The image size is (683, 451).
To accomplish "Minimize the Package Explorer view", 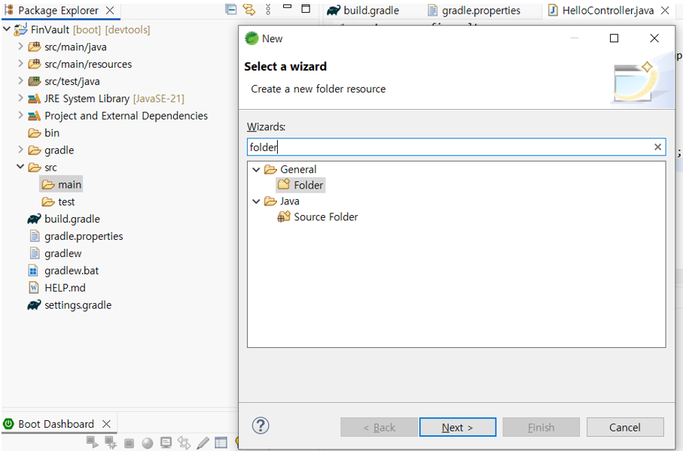I will pyautogui.click(x=287, y=7).
